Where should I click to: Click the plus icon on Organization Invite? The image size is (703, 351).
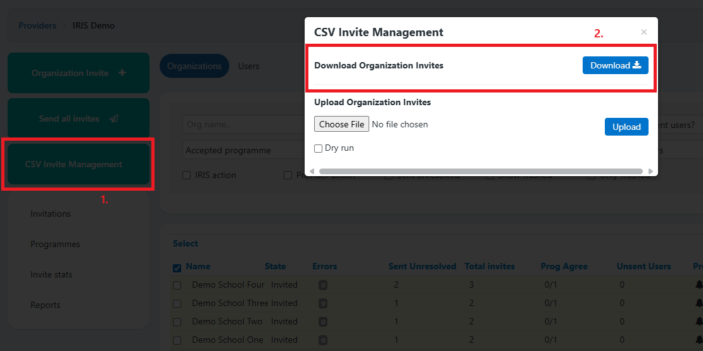point(122,73)
